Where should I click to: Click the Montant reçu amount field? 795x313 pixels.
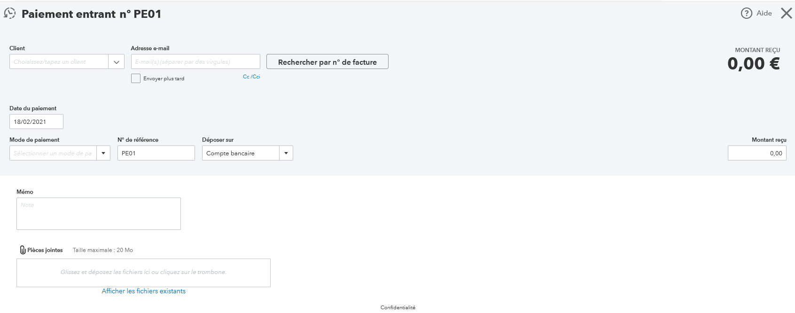pos(756,153)
